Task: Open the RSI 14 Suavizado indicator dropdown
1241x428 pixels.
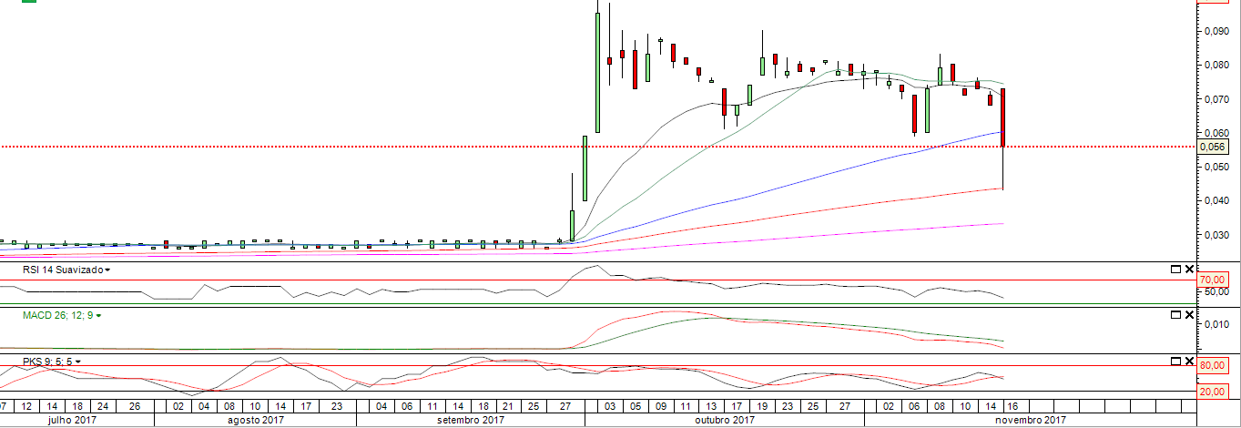Action: click(107, 270)
